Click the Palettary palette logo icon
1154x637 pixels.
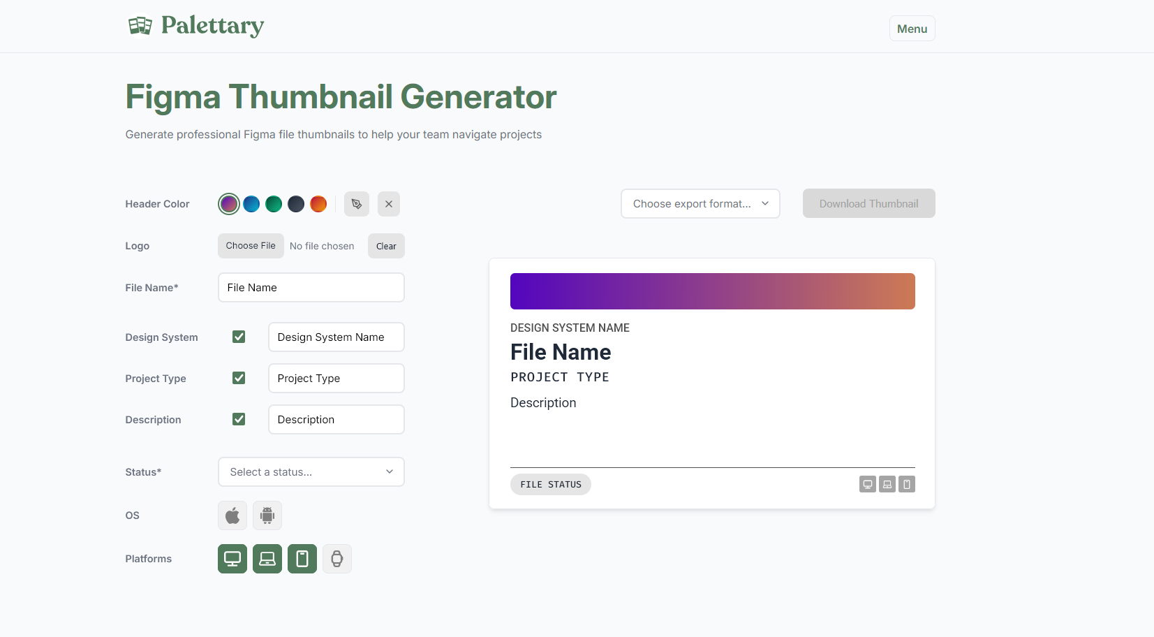coord(140,26)
